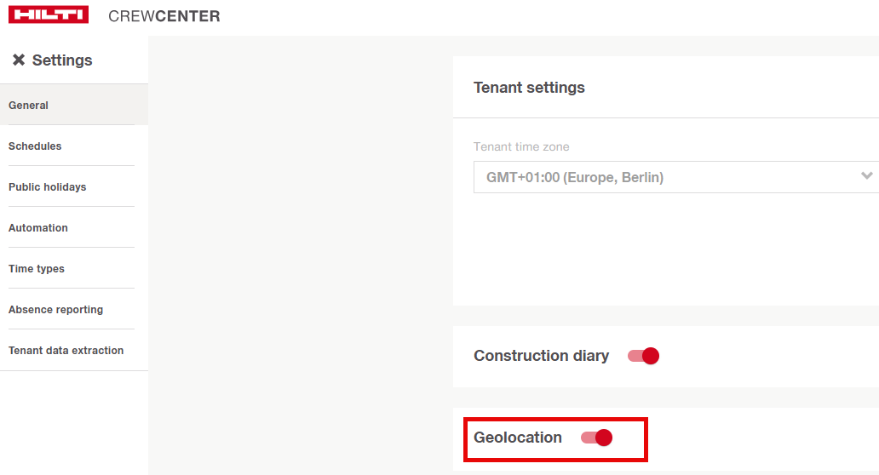The width and height of the screenshot is (879, 475).
Task: Select the General settings section
Action: pyautogui.click(x=29, y=106)
